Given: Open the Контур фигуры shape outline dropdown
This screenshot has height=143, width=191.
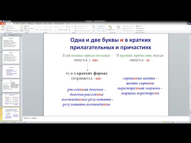Looking at the screenshot, I should tap(128, 29).
